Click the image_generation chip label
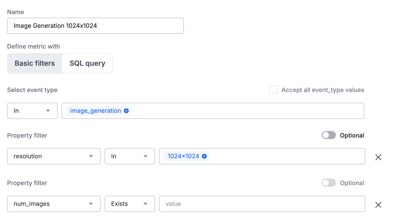Screen dimensions: 395x219 coord(95,111)
